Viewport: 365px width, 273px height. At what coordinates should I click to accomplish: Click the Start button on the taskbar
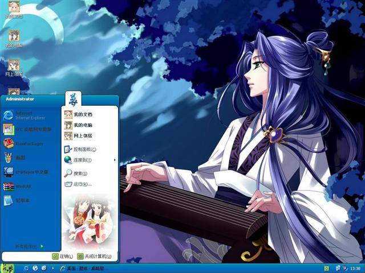(x=8, y=268)
